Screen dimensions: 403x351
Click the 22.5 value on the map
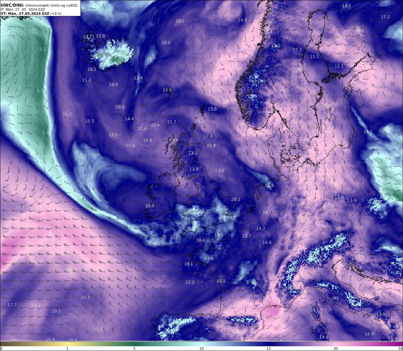(113, 135)
